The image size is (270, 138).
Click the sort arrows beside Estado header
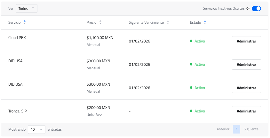click(205, 22)
